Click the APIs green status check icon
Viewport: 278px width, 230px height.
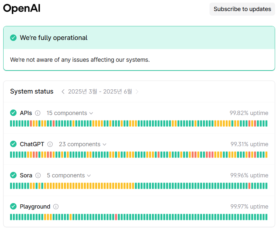pyautogui.click(x=13, y=113)
